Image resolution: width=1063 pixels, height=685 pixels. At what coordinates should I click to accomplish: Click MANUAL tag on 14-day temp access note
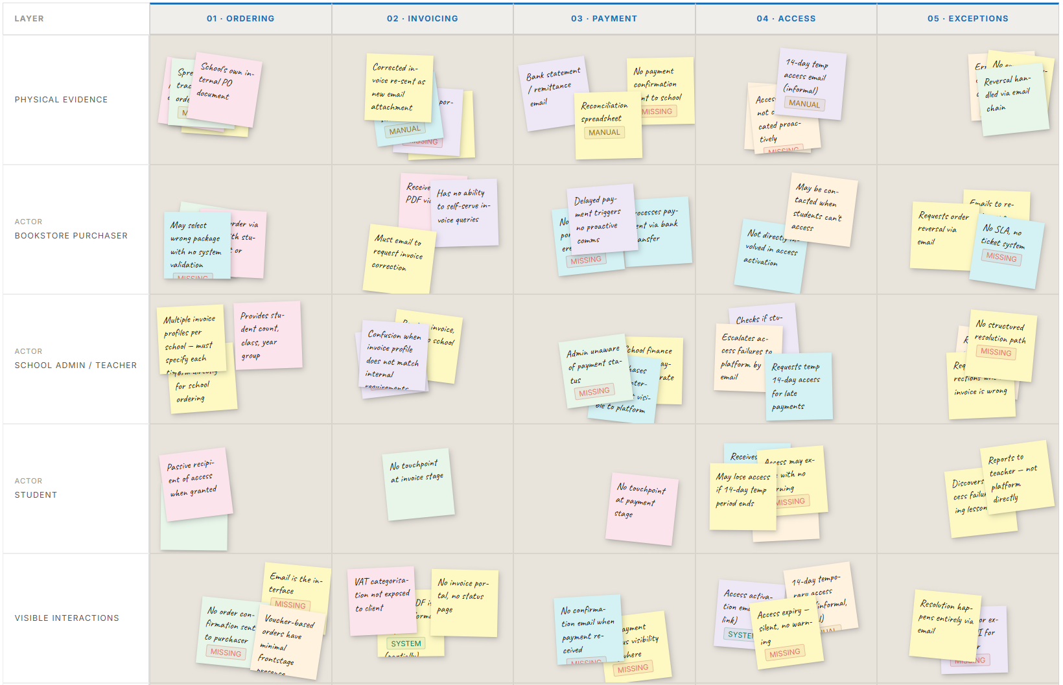coord(804,104)
